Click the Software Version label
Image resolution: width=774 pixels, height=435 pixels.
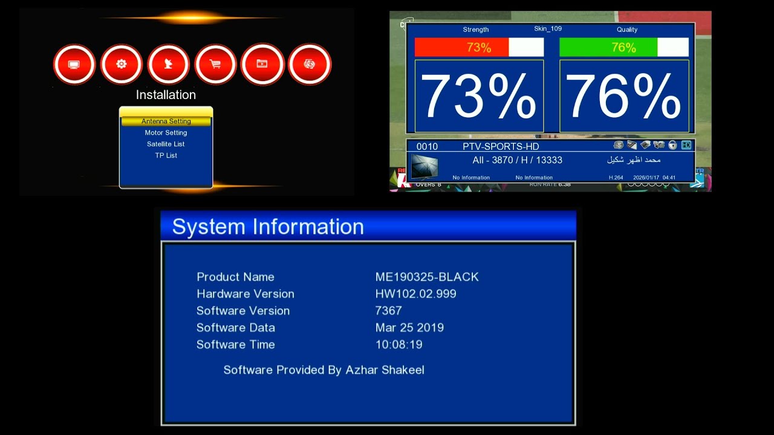point(243,311)
